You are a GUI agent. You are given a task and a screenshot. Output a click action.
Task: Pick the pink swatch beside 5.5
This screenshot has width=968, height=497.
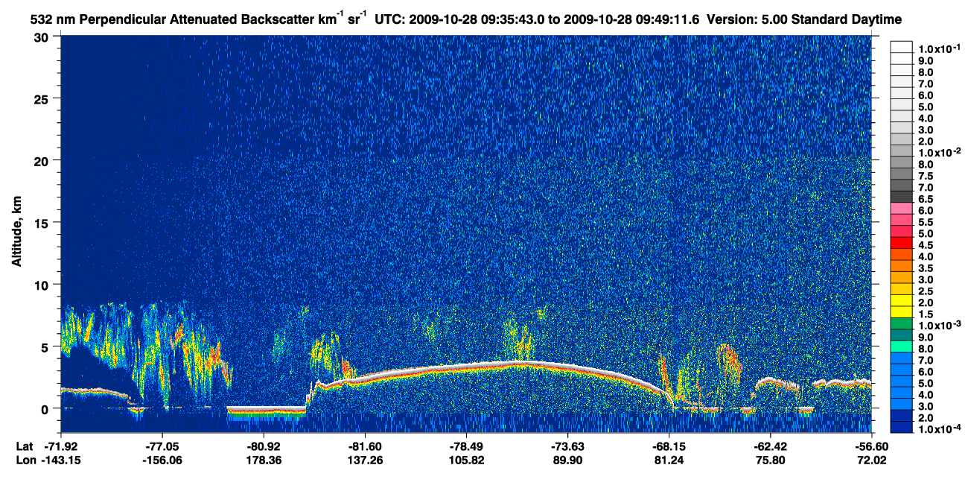pyautogui.click(x=901, y=219)
